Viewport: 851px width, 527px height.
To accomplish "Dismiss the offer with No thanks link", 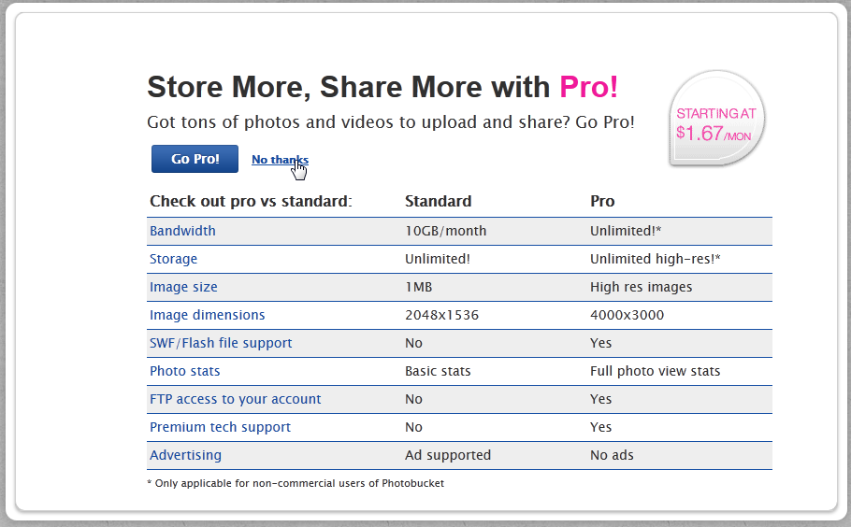I will coord(279,160).
